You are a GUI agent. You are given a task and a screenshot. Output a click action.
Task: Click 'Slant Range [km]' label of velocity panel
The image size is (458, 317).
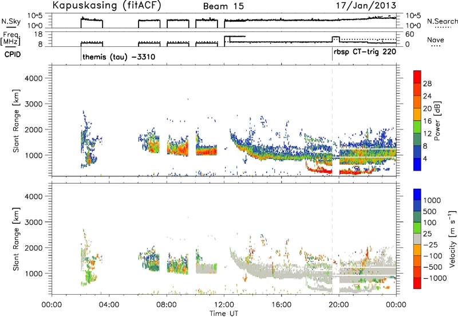(x=16, y=239)
